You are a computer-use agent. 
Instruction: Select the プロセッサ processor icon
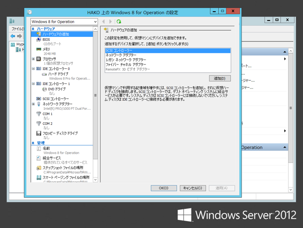pos(39,59)
